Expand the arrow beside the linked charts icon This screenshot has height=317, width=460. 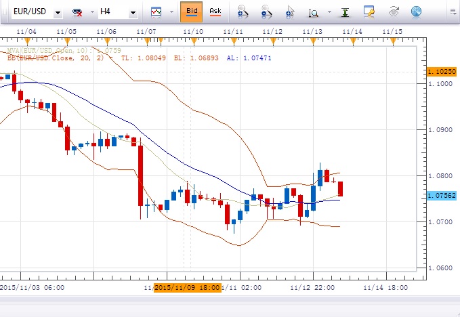coord(92,12)
